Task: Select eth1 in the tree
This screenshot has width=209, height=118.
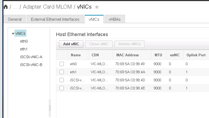Action: click(24, 49)
